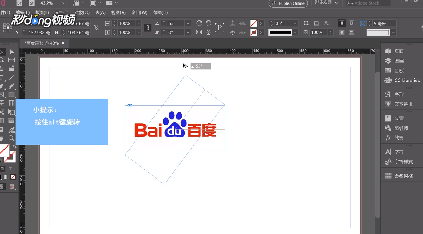Viewport: 423px width, 234px height.
Task: Enable jump object text wrap
Action: coord(351,32)
